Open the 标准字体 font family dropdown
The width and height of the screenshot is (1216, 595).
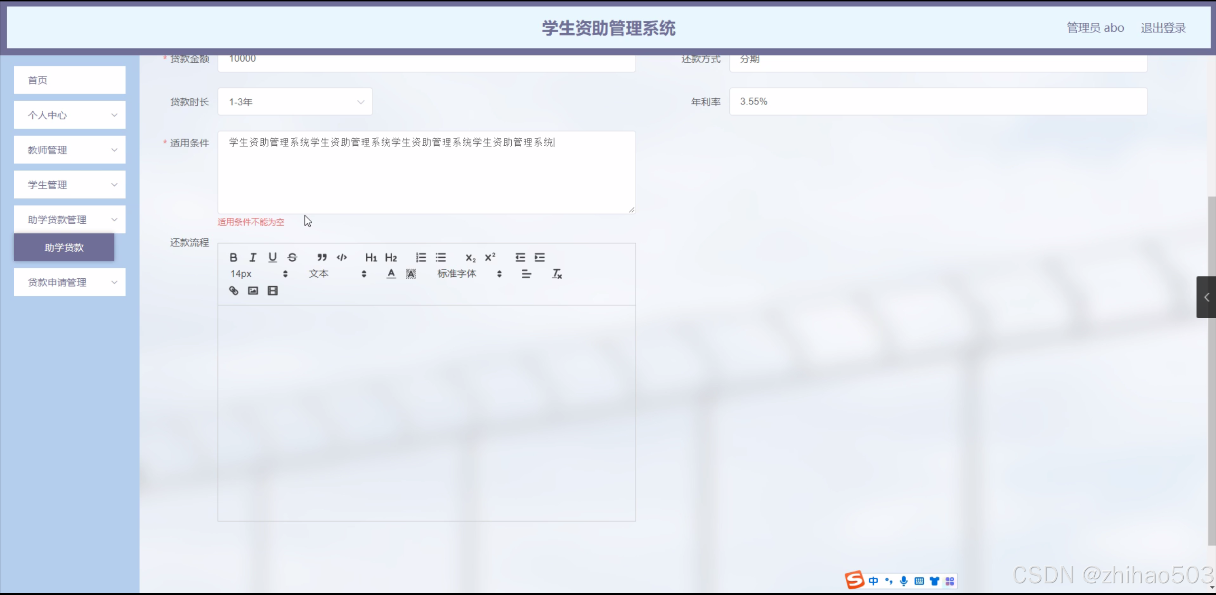469,274
